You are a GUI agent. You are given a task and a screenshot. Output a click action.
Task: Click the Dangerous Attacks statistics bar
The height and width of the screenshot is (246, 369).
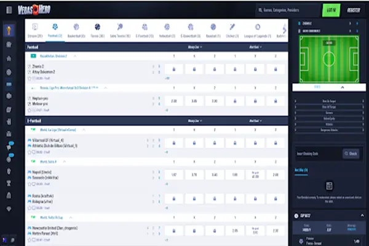click(329, 130)
